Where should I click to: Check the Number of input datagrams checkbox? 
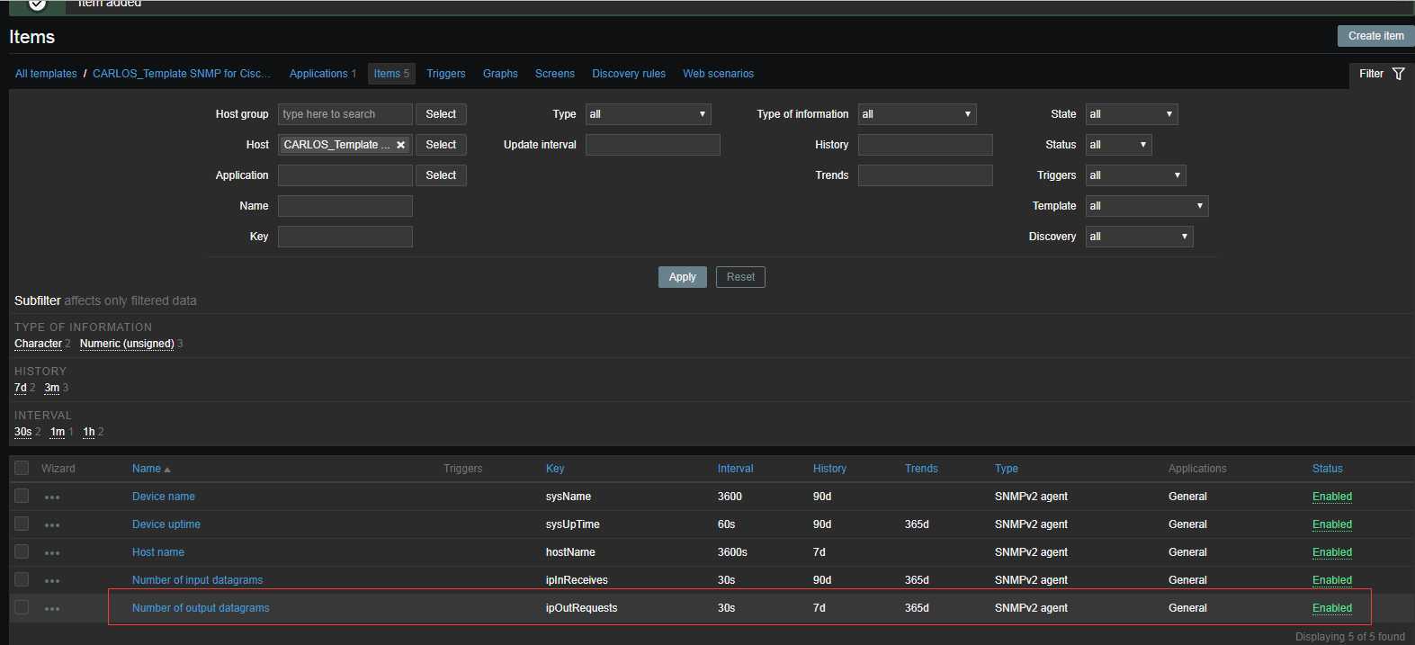[x=22, y=579]
